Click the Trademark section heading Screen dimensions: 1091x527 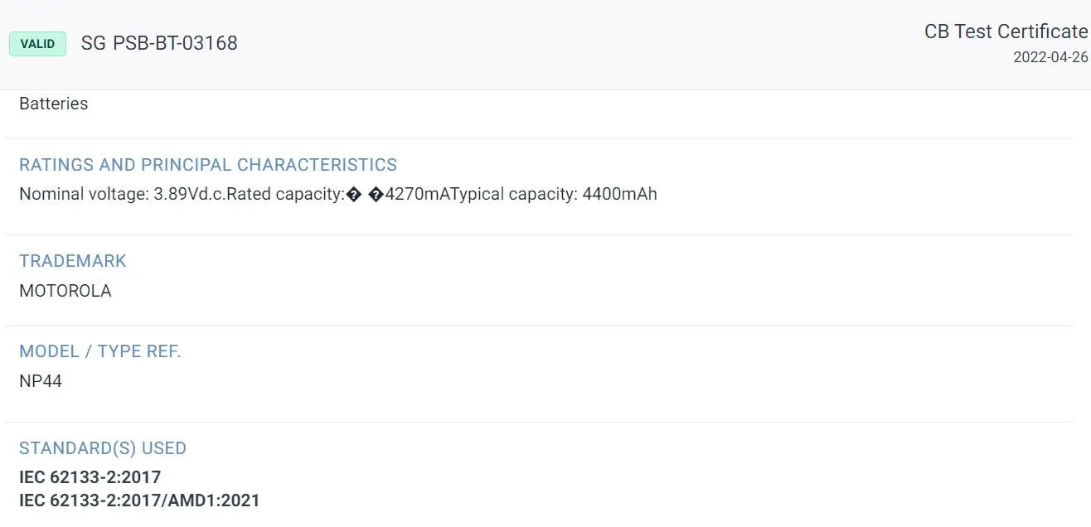tap(73, 260)
